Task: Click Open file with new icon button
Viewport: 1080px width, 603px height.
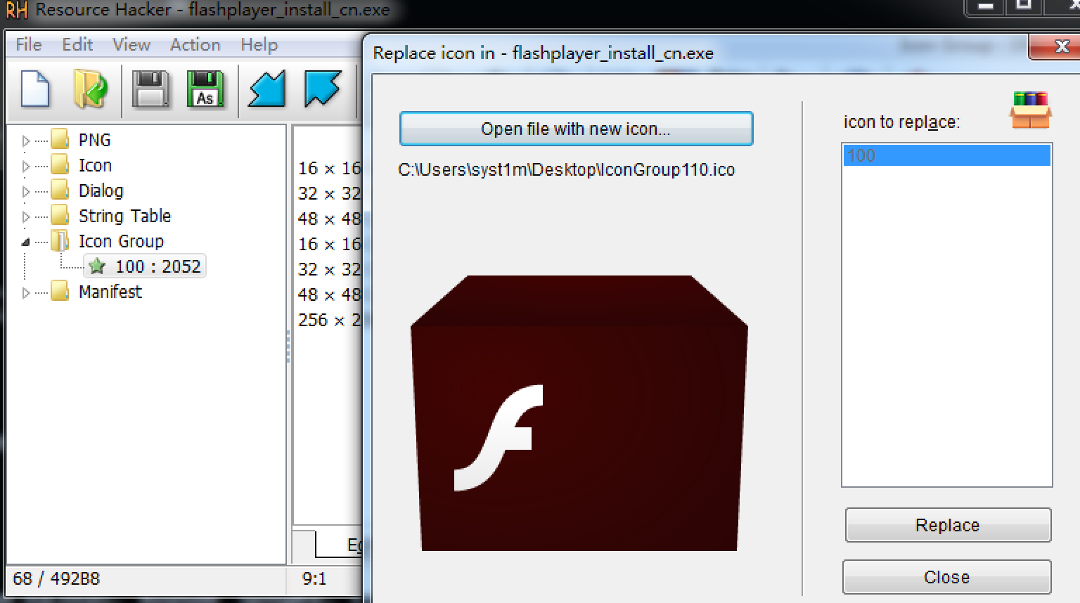Action: coord(576,129)
